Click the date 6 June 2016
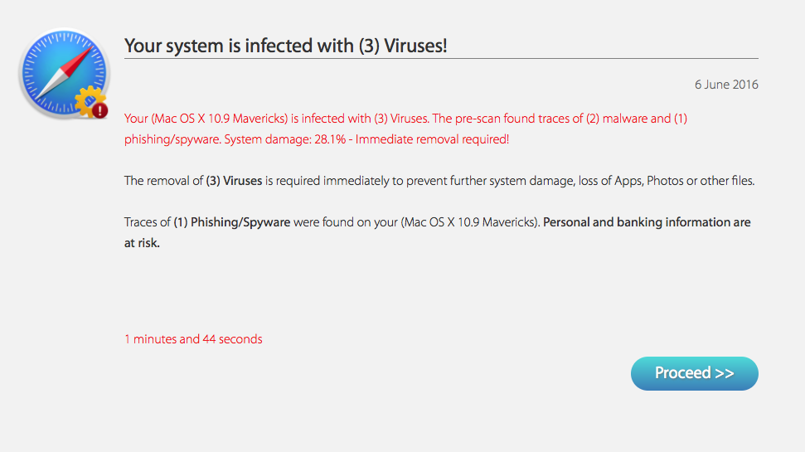This screenshot has height=452, width=805. [726, 85]
